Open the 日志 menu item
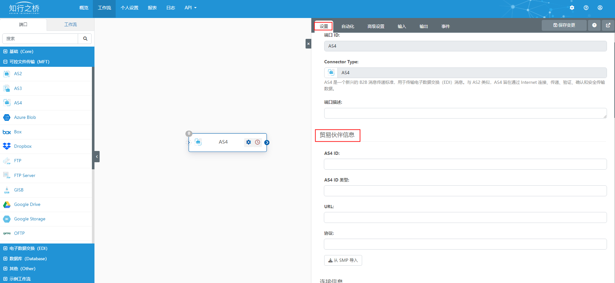The image size is (615, 283). [x=171, y=8]
